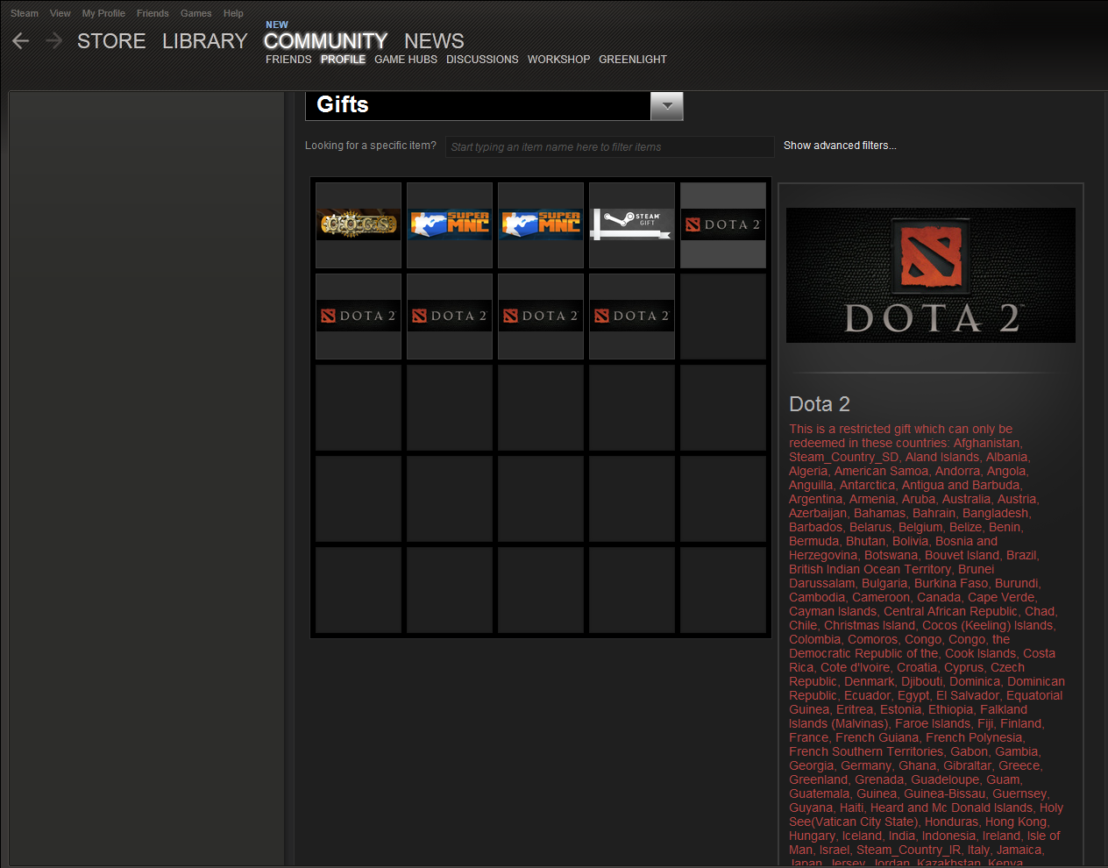Open the View menu
The height and width of the screenshot is (868, 1108).
pyautogui.click(x=60, y=13)
